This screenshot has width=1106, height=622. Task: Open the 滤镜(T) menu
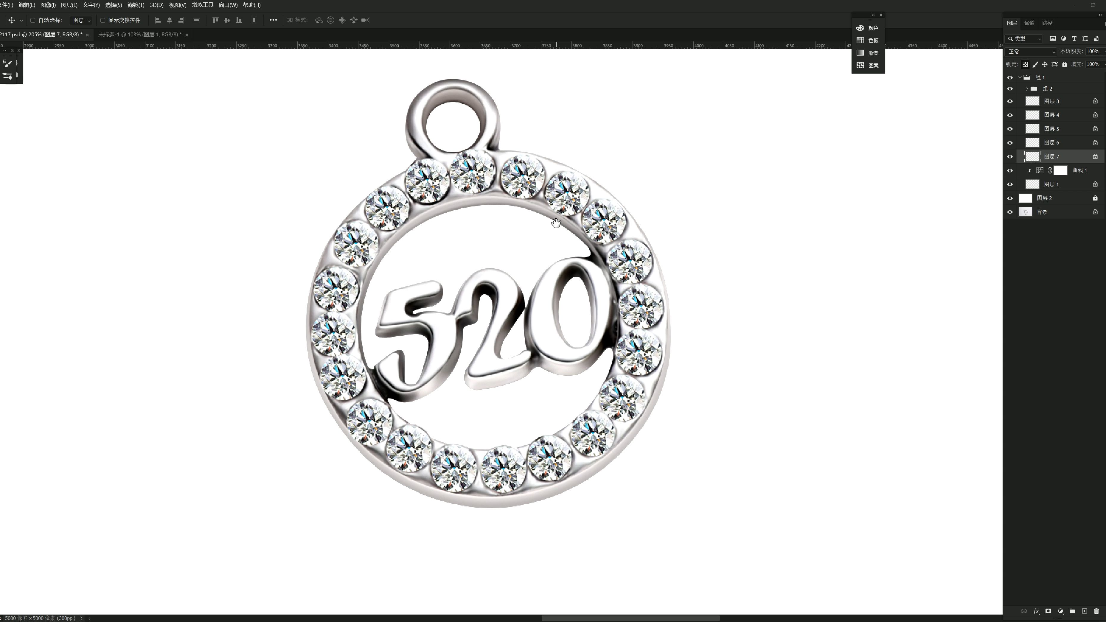click(x=136, y=5)
